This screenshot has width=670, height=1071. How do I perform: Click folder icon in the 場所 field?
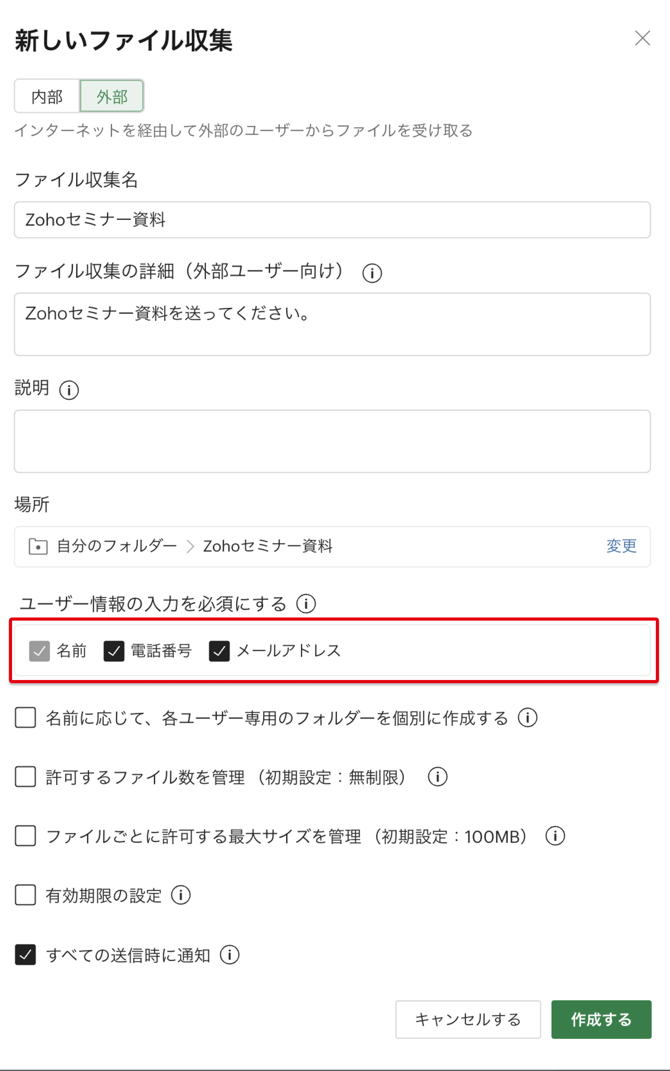(x=38, y=546)
